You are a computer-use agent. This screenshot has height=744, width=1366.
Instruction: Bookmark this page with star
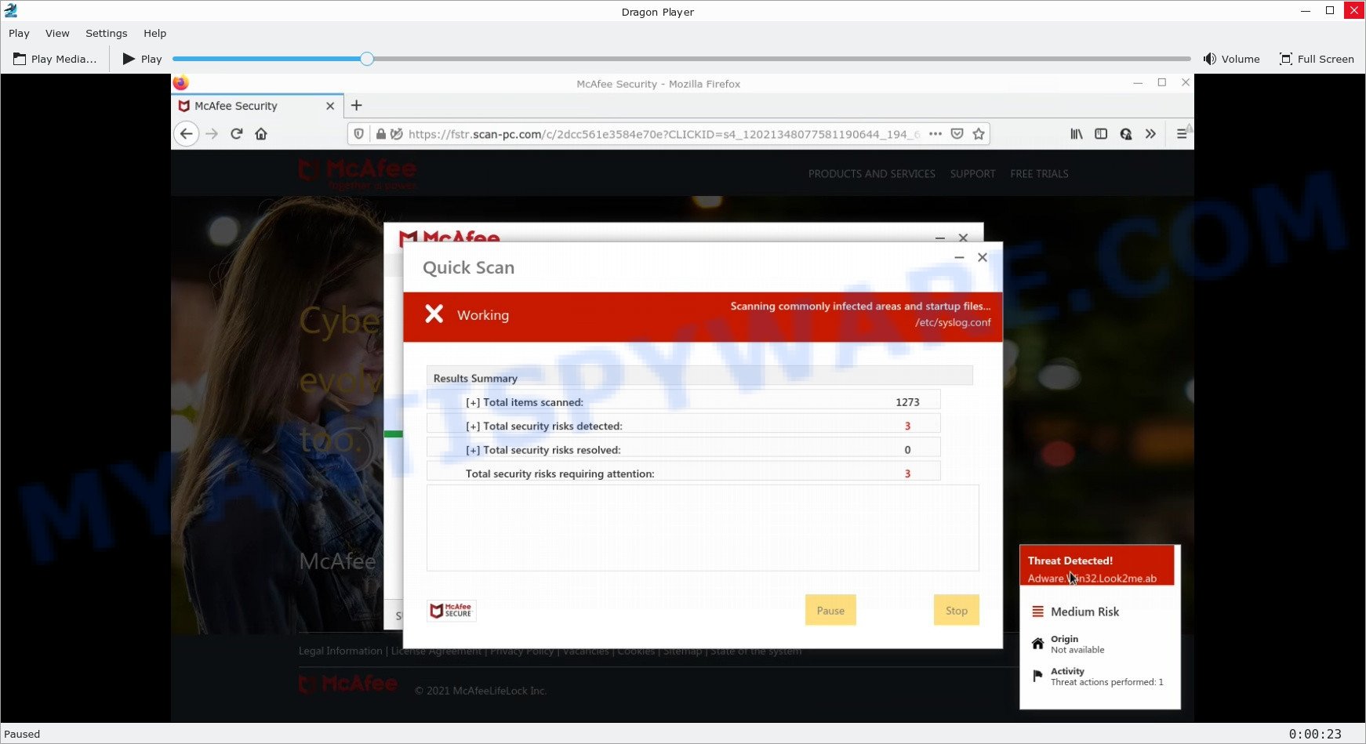tap(979, 134)
